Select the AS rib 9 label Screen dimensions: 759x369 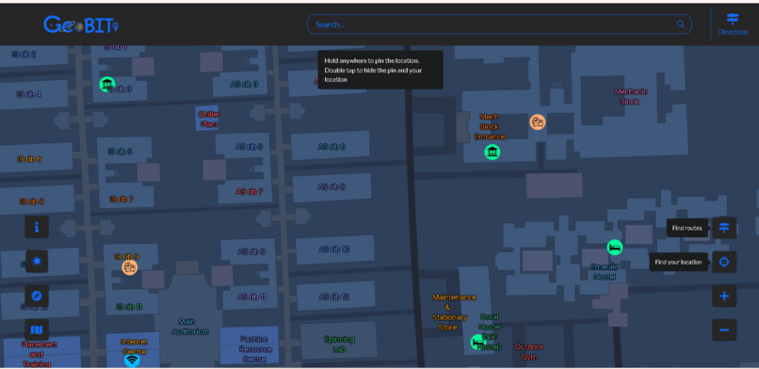251,251
